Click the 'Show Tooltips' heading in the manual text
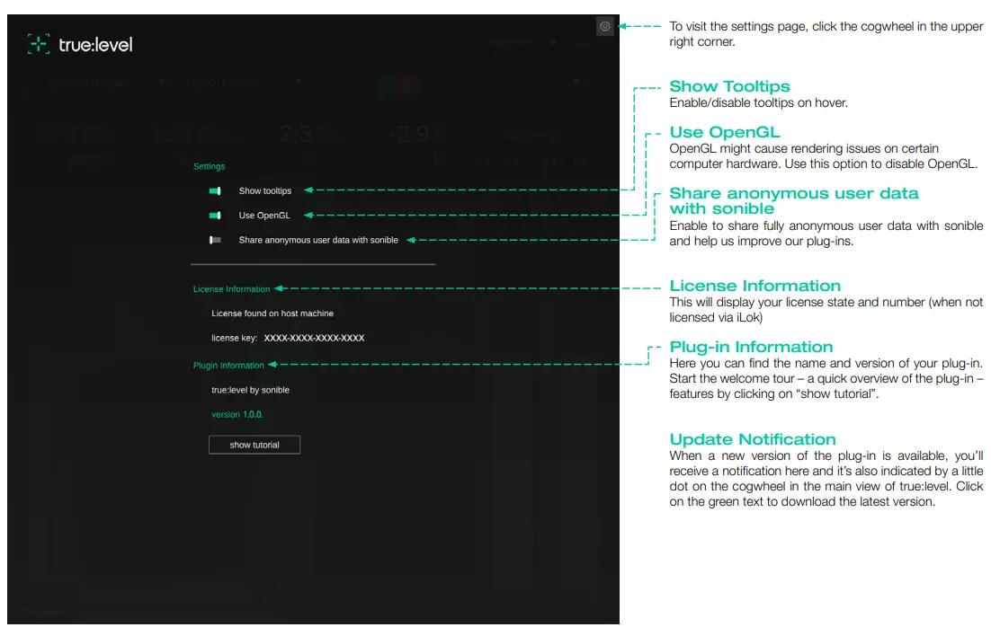Viewport: 991px width, 636px height. pyautogui.click(x=730, y=86)
